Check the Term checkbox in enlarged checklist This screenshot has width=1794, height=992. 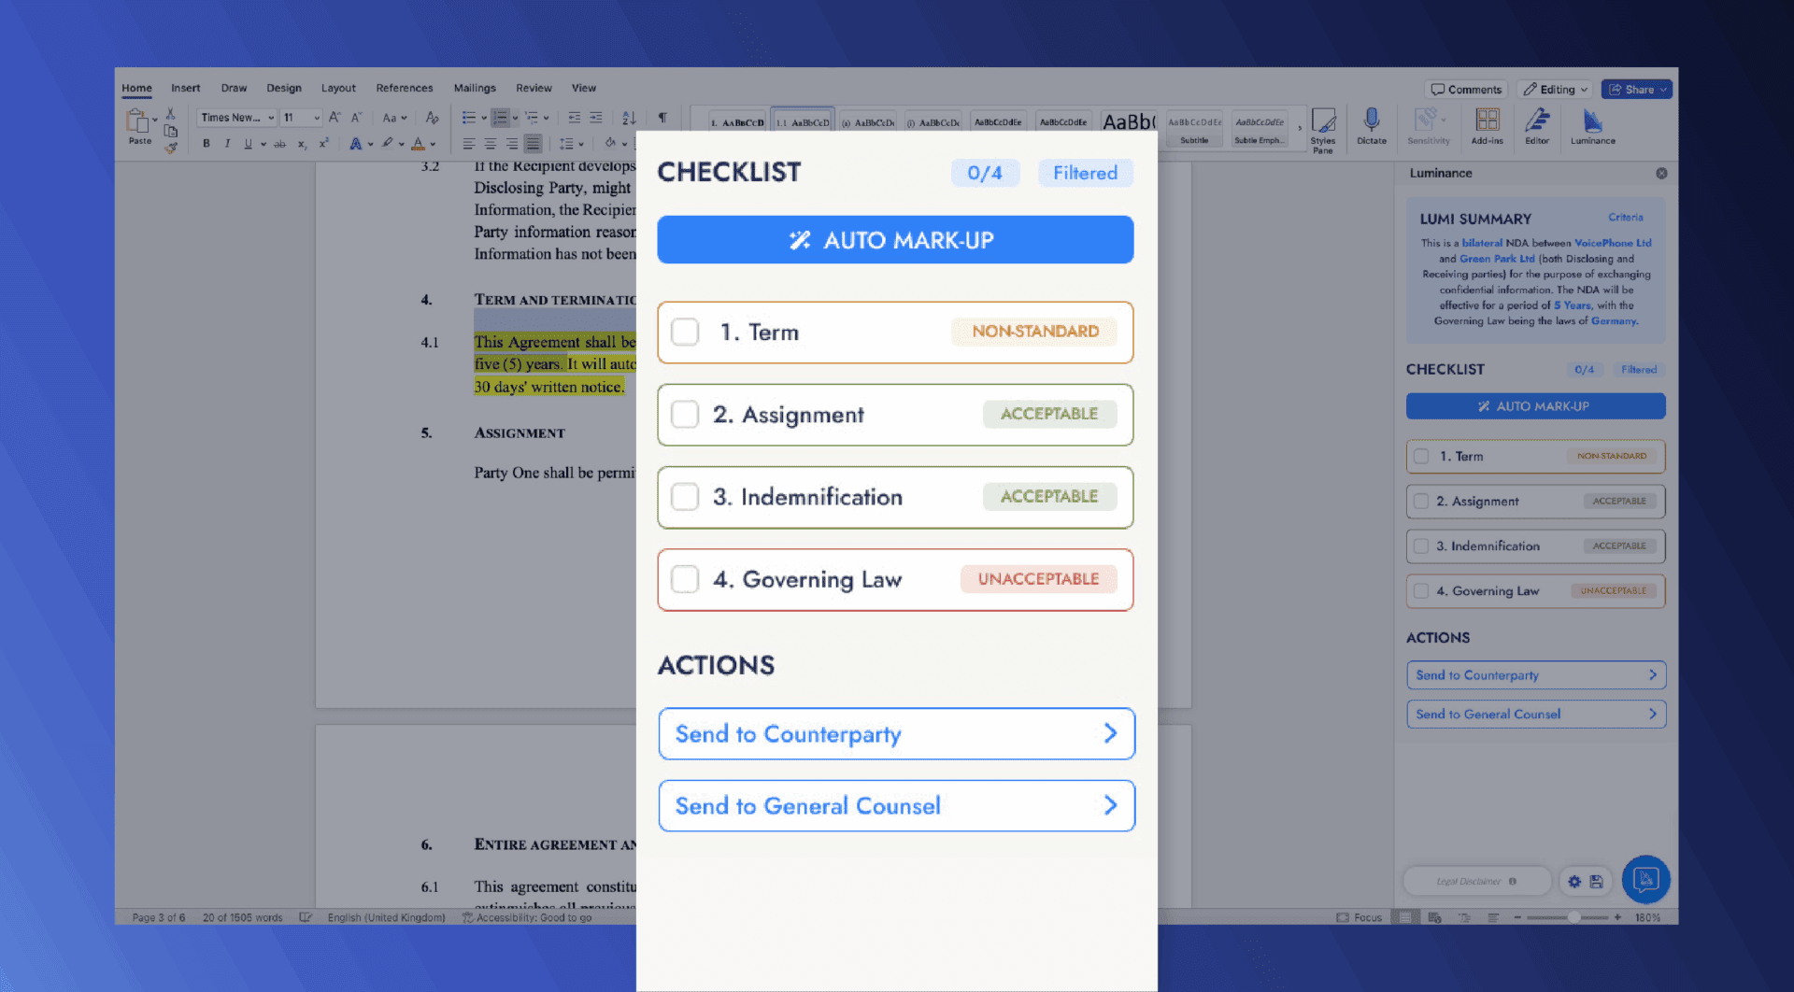coord(685,333)
